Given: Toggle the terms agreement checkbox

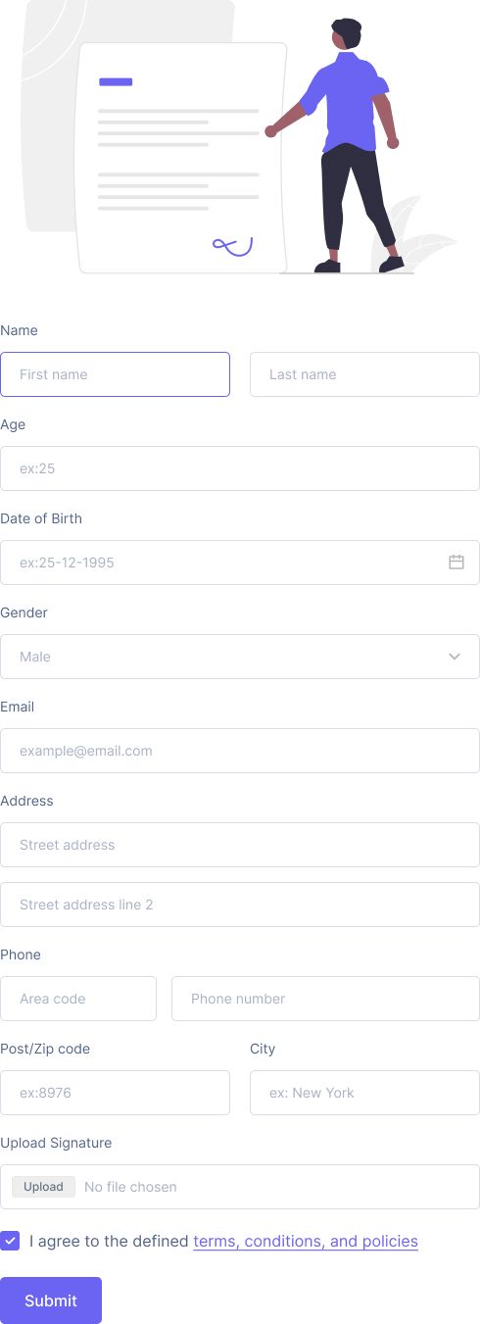Looking at the screenshot, I should point(10,1241).
